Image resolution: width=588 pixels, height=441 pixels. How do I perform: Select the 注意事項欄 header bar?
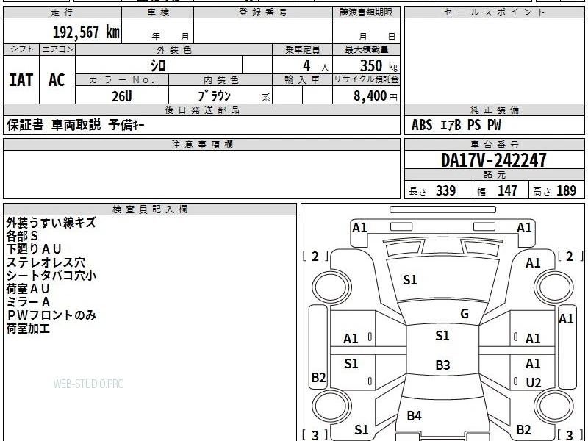[x=201, y=144]
